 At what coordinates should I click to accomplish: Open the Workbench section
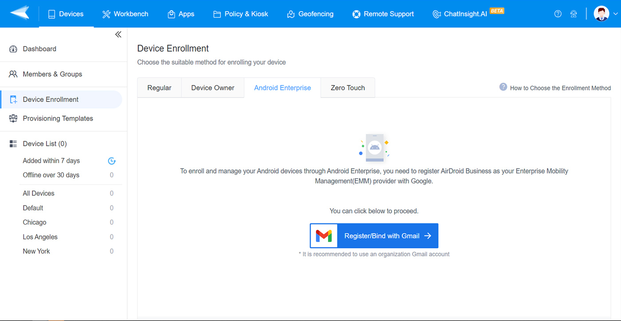pos(126,14)
